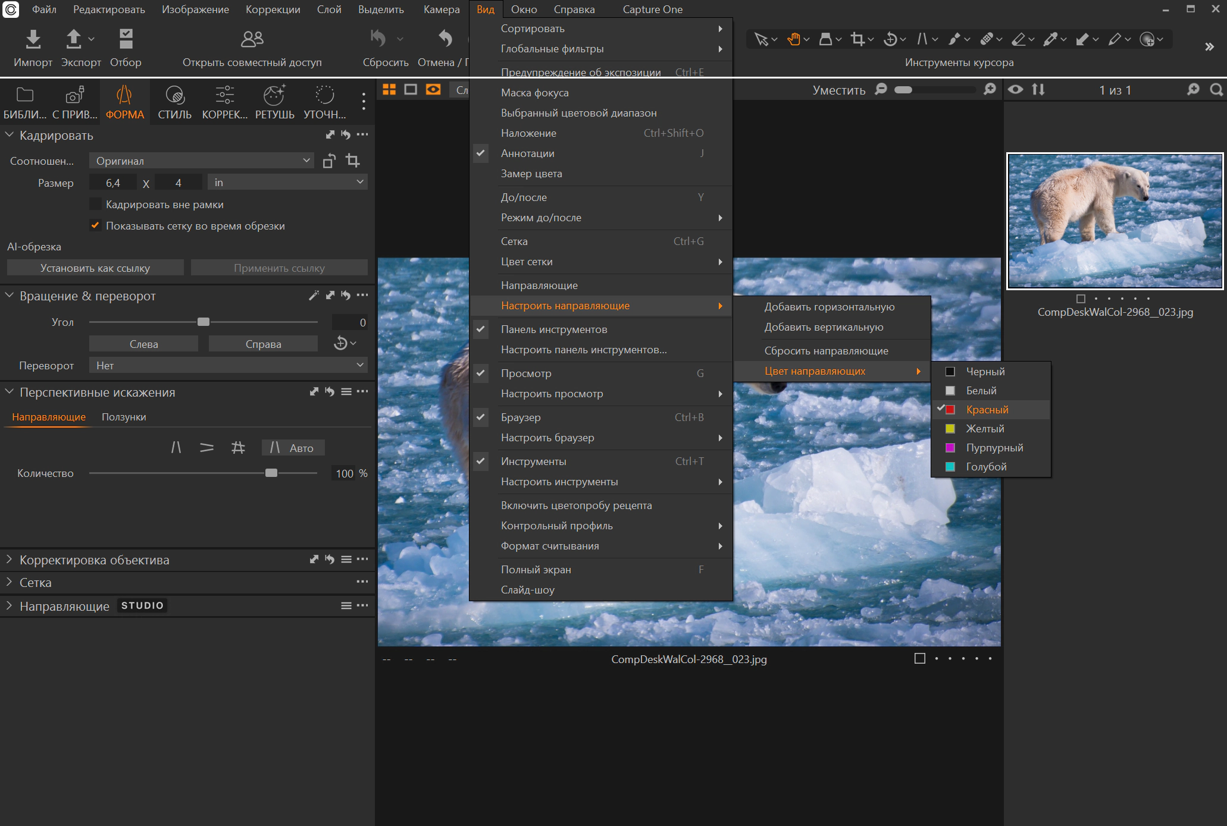Choose Сбросить направляющие in submenu
Image resolution: width=1227 pixels, height=826 pixels.
(x=826, y=351)
